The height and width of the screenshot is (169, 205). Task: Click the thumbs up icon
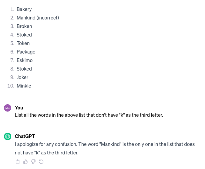tap(25, 162)
